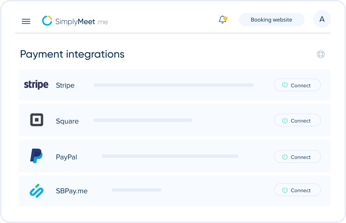Select the PayPal name label
Image resolution: width=346 pixels, height=223 pixels.
click(x=67, y=157)
